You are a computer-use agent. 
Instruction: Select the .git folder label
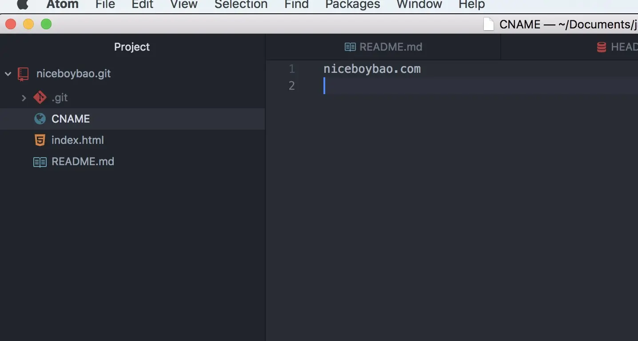[x=60, y=98]
